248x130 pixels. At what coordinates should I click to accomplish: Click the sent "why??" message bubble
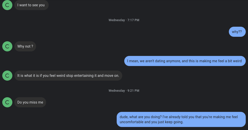pyautogui.click(x=237, y=32)
